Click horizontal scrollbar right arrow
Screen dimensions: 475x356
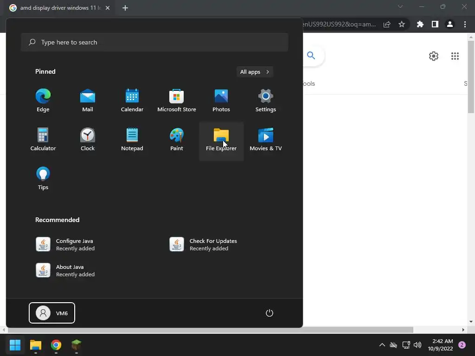pyautogui.click(x=463, y=330)
